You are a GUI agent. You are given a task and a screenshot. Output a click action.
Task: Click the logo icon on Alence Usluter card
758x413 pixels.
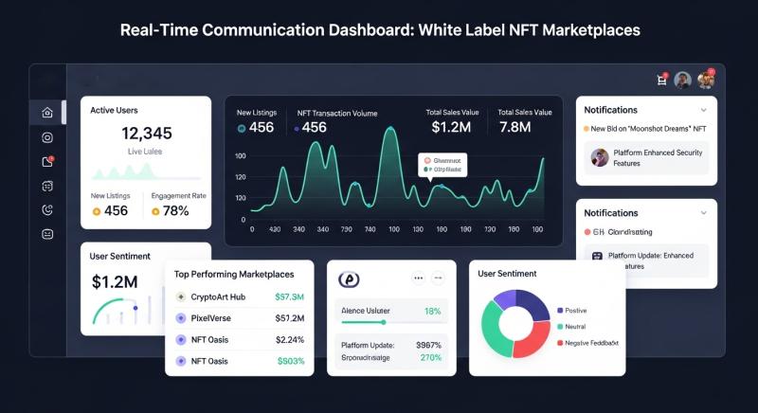click(349, 279)
